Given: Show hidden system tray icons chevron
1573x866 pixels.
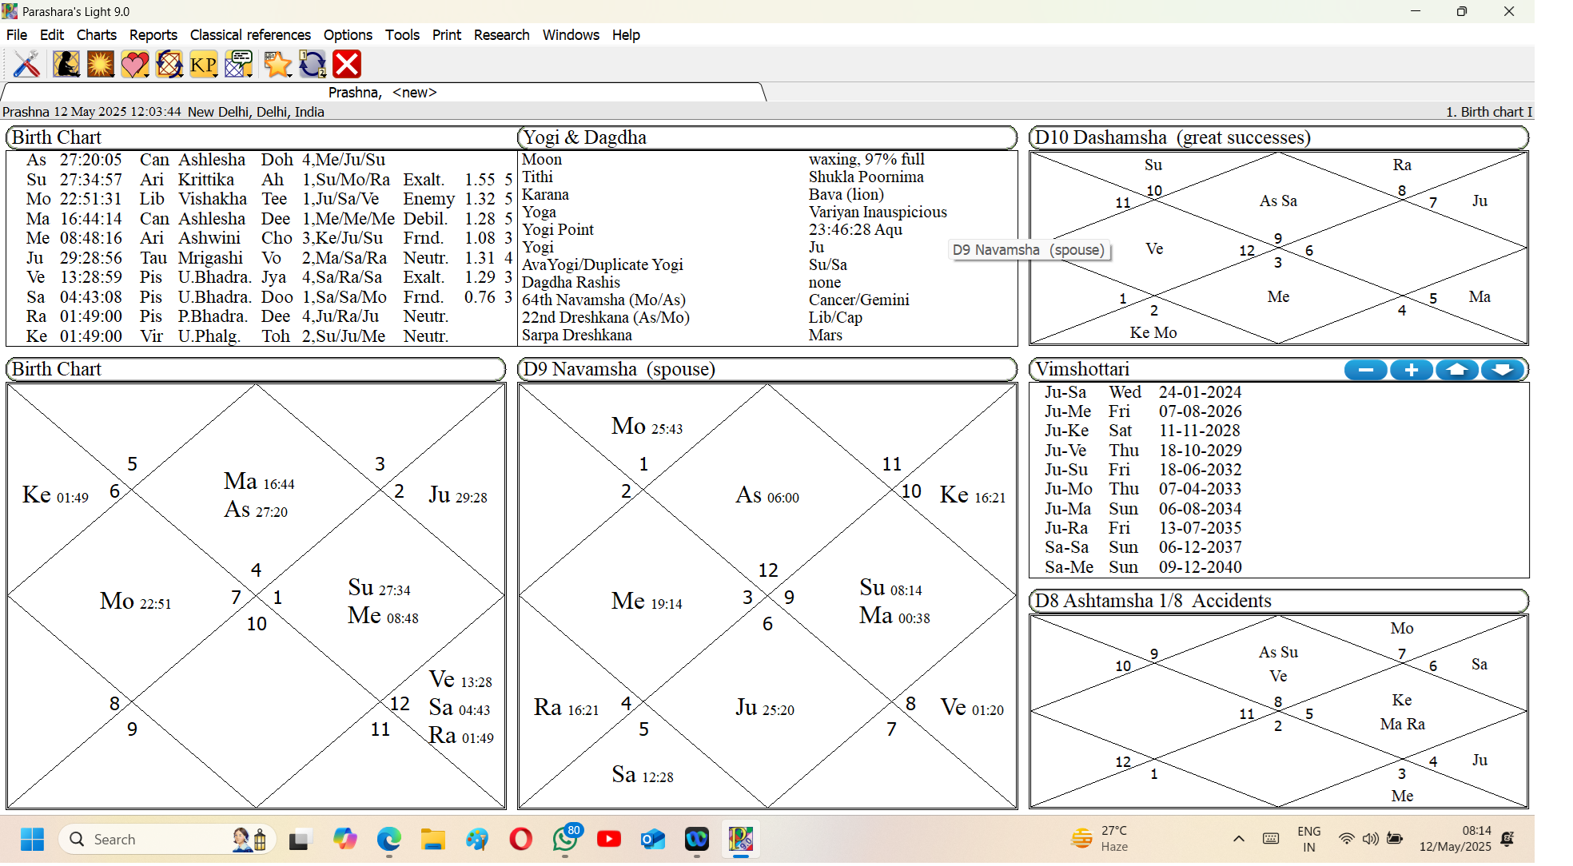Looking at the screenshot, I should [x=1239, y=839].
